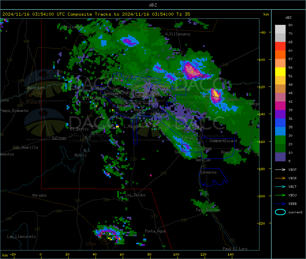Viewport: 306px width, 259px height.
Task: Click the Paso_Barroso place label
Action: pyautogui.click(x=208, y=210)
